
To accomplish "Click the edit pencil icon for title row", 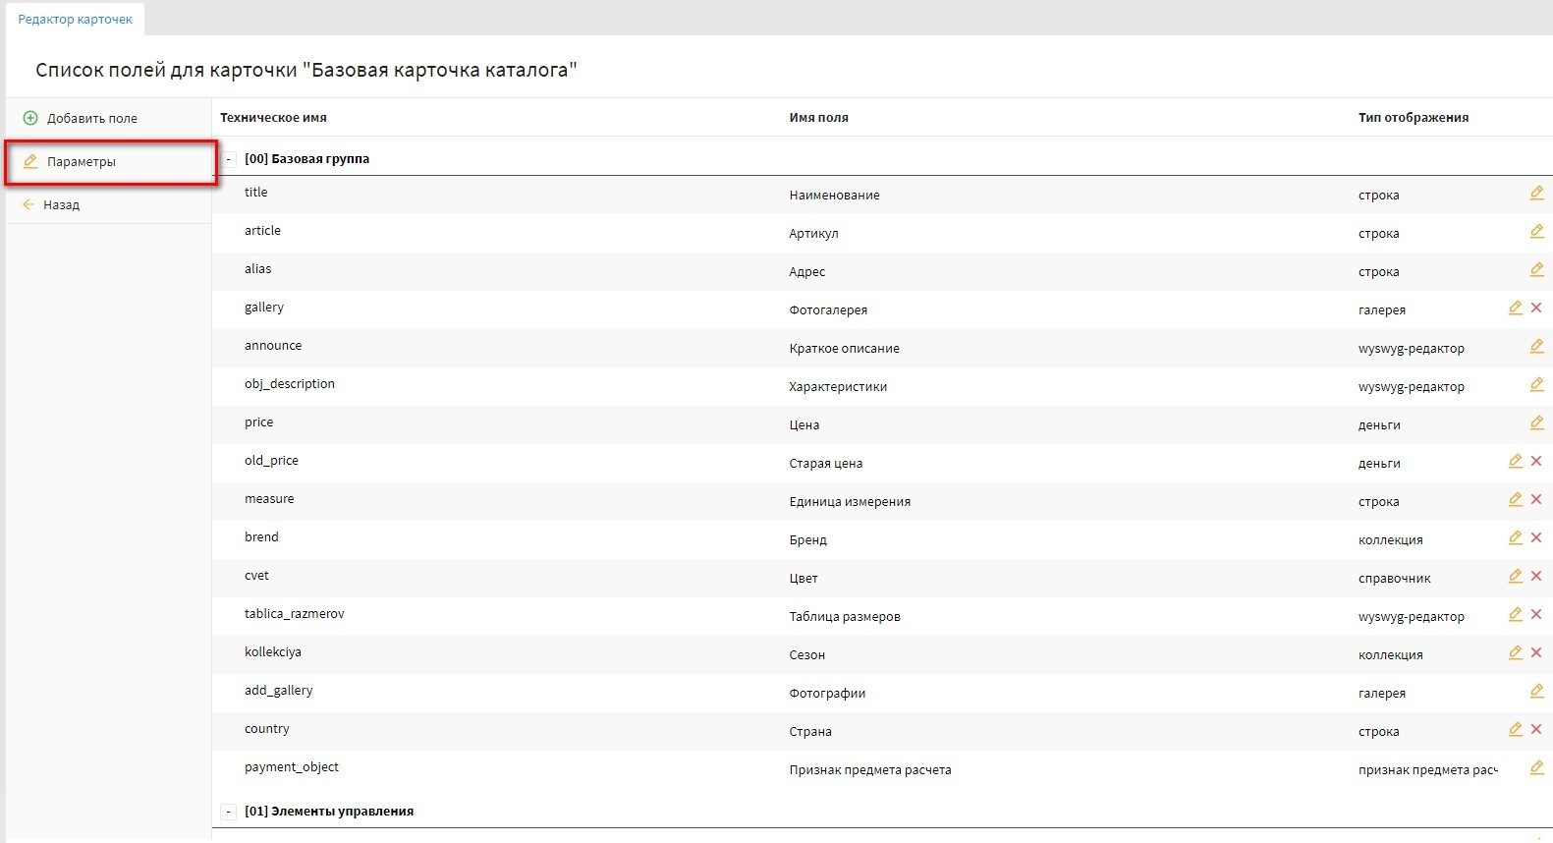I will 1536,193.
